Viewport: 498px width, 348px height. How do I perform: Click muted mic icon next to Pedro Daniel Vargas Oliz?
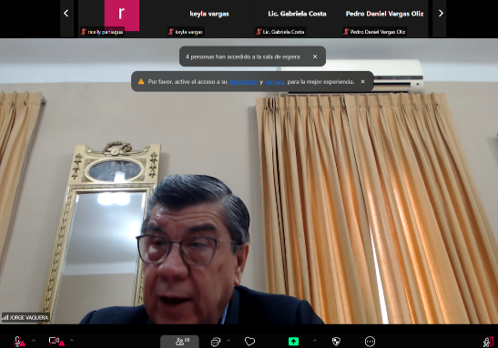[x=346, y=32]
